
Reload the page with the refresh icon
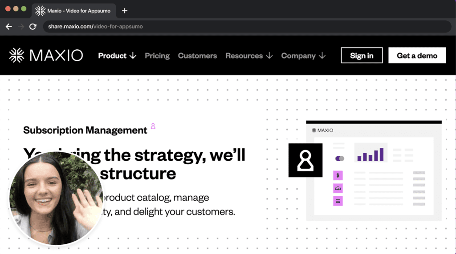[x=33, y=27]
